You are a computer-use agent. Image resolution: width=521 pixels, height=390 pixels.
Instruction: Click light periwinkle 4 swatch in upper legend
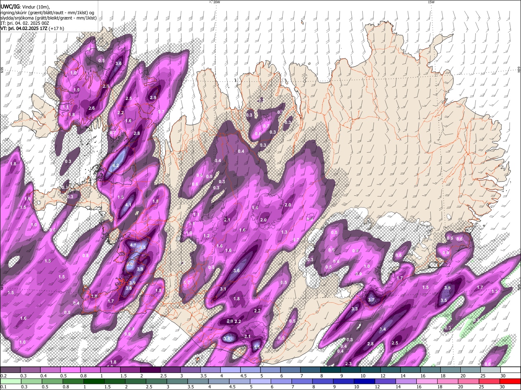coord(230,370)
